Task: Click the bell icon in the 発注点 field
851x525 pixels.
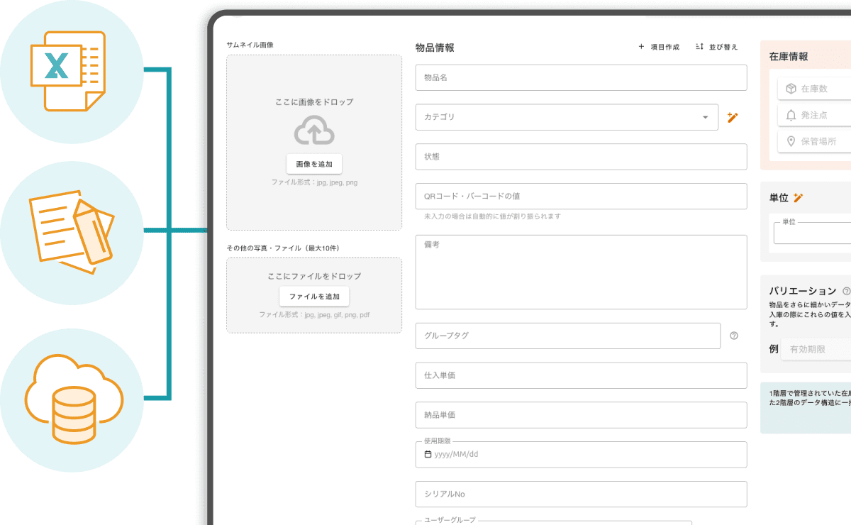Action: tap(792, 115)
